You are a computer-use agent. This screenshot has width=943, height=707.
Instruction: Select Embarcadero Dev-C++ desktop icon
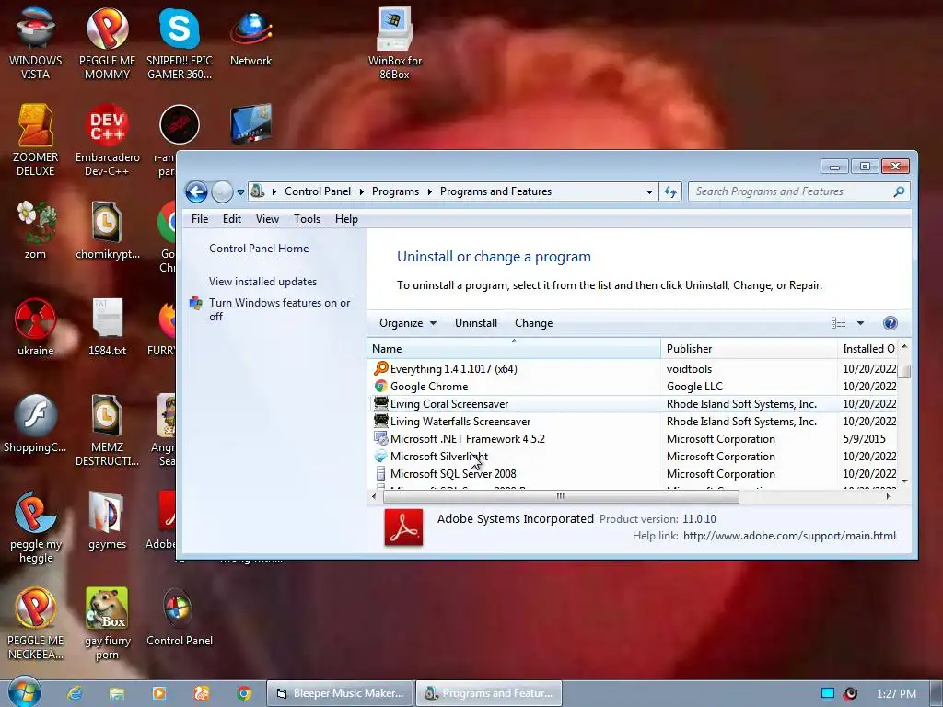pos(107,140)
